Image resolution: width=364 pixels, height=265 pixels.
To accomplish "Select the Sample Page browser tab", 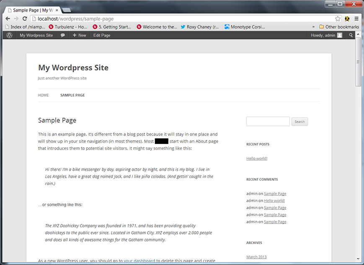I will (x=33, y=10).
